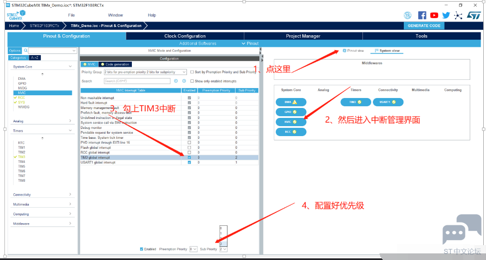Open the File menu
486x260 pixels.
coord(71,15)
